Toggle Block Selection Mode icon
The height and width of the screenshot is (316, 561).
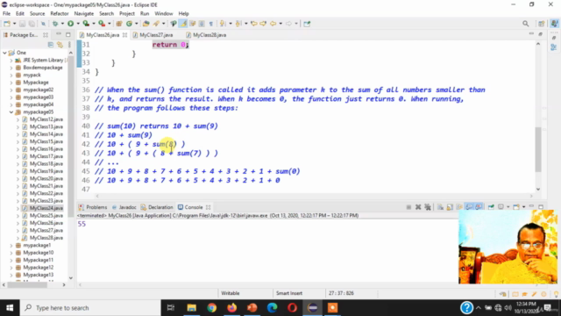tap(202, 24)
